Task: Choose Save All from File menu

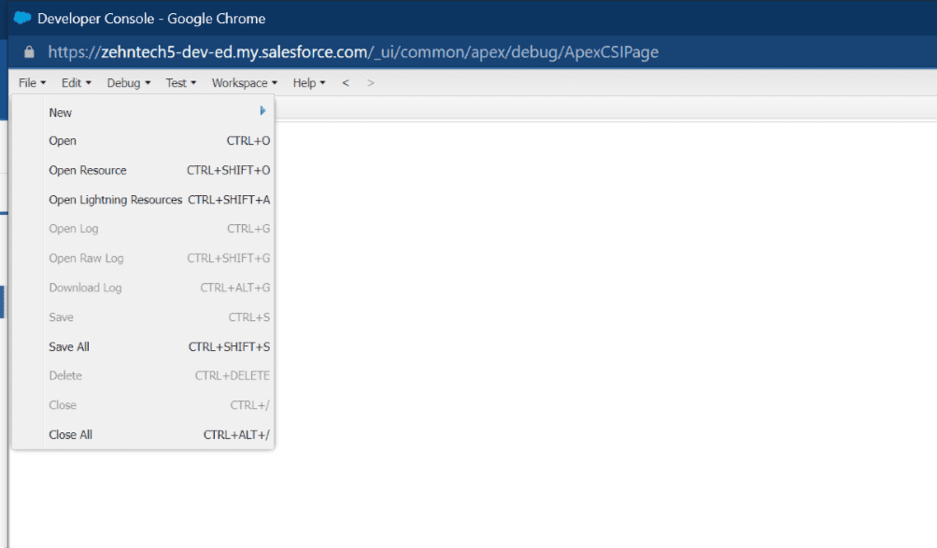Action: pyautogui.click(x=69, y=346)
